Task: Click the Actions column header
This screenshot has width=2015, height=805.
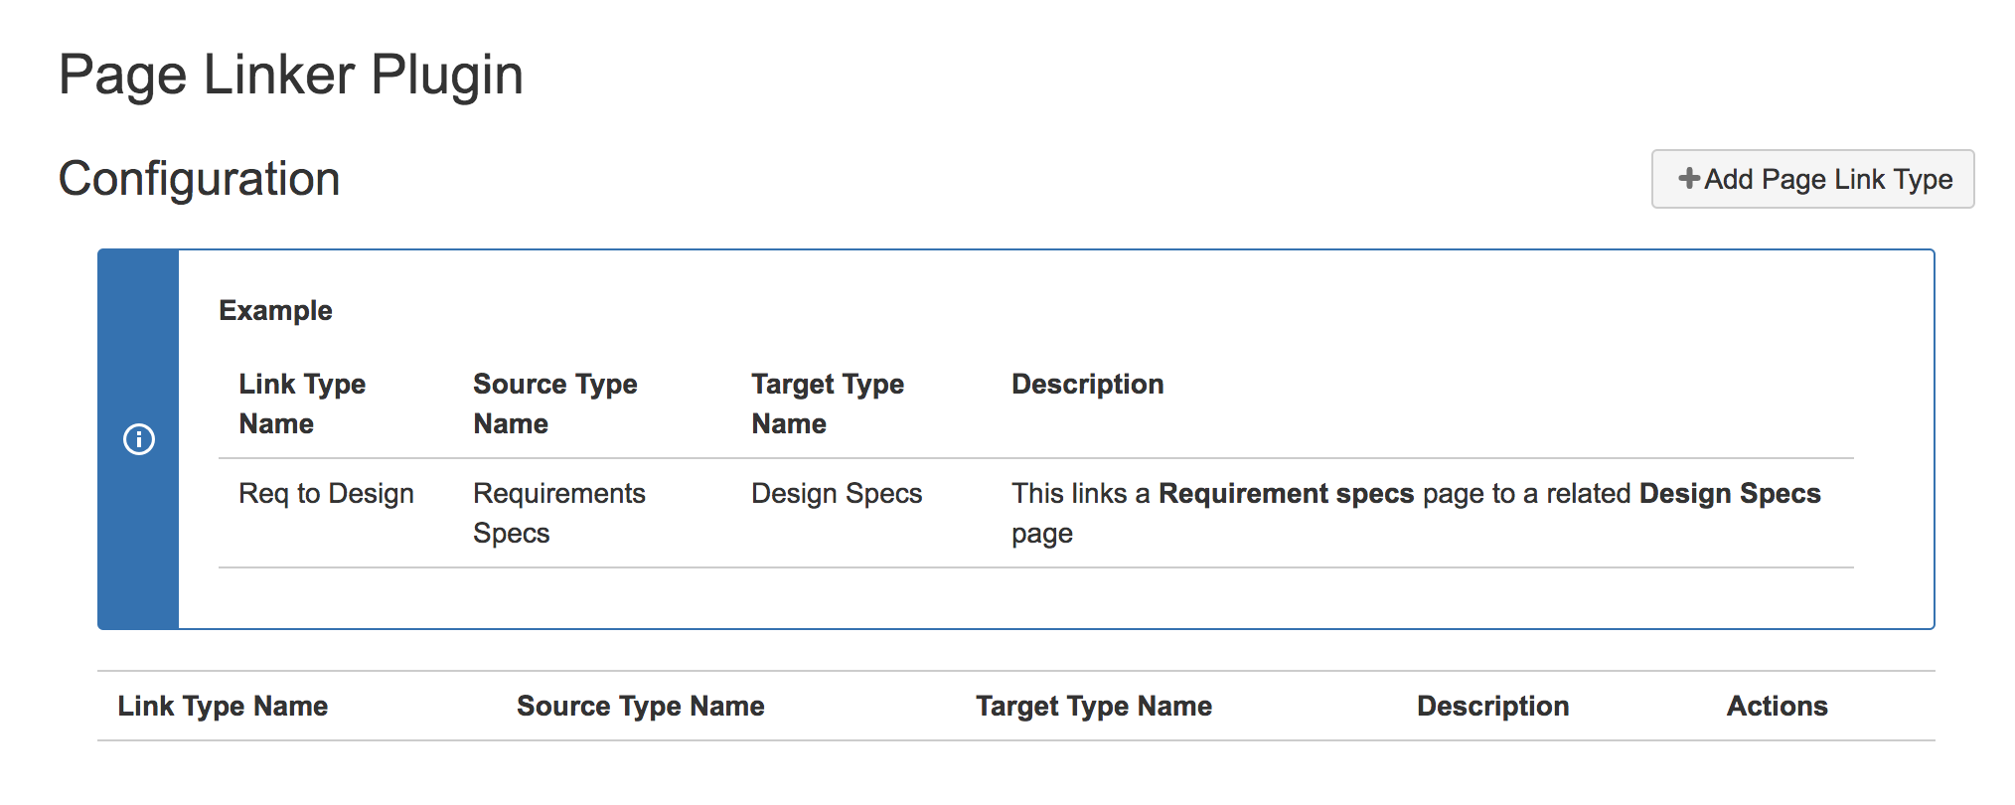Action: tap(1777, 707)
